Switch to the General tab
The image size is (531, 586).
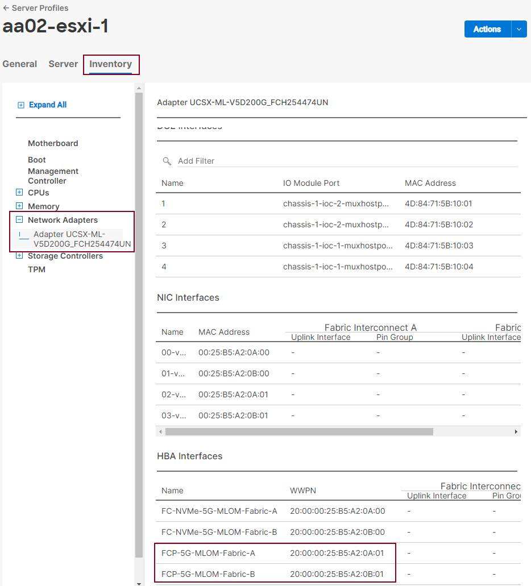click(x=20, y=64)
